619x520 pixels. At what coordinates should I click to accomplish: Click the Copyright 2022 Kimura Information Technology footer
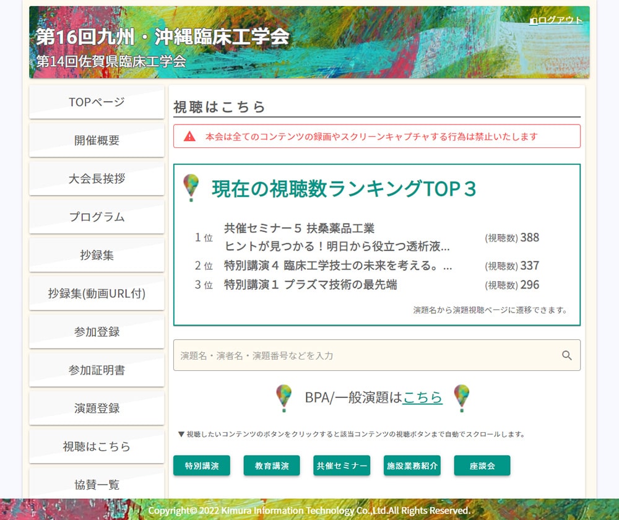(x=309, y=511)
